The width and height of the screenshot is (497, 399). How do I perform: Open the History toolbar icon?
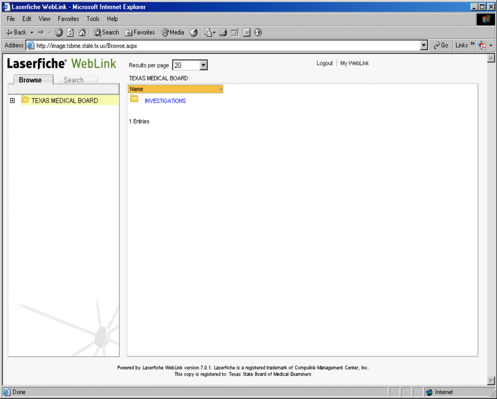[x=194, y=33]
